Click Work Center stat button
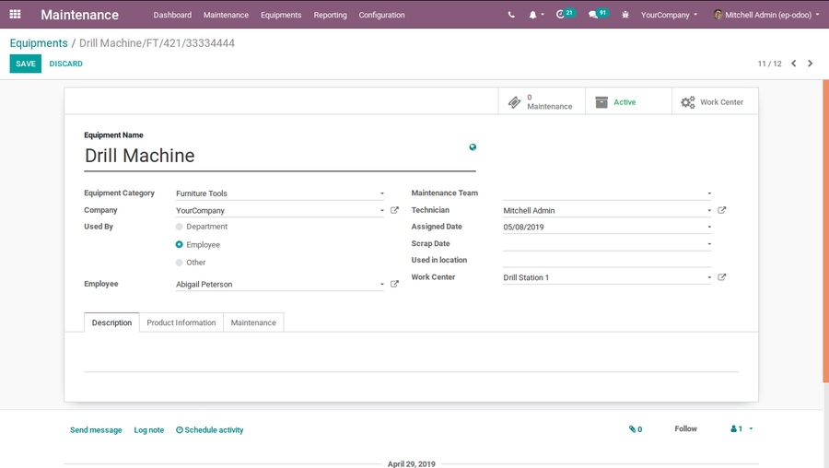Screen dimensions: 829x468 click(715, 101)
